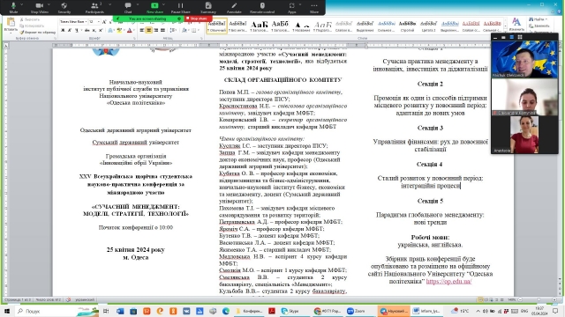Start Zoom Annotate tool
The width and height of the screenshot is (565, 317).
[x=234, y=7]
